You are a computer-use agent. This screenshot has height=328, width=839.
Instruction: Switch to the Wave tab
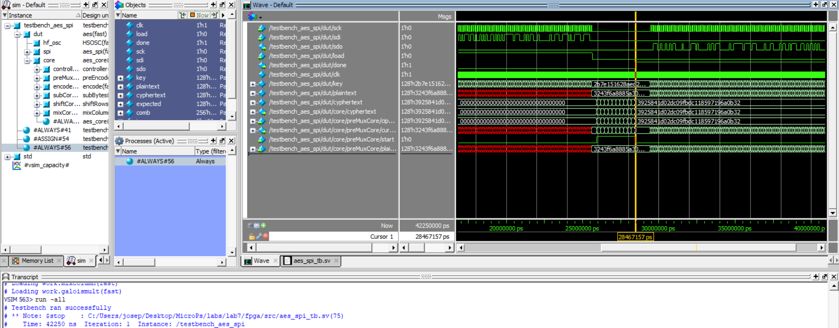pos(261,261)
